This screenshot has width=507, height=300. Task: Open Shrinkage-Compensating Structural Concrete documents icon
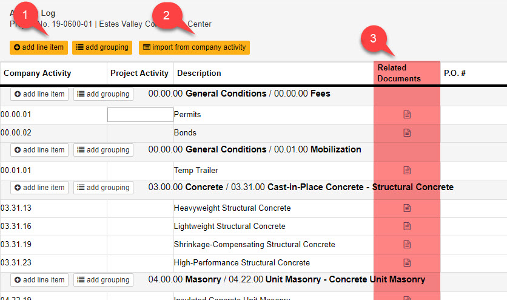point(407,244)
